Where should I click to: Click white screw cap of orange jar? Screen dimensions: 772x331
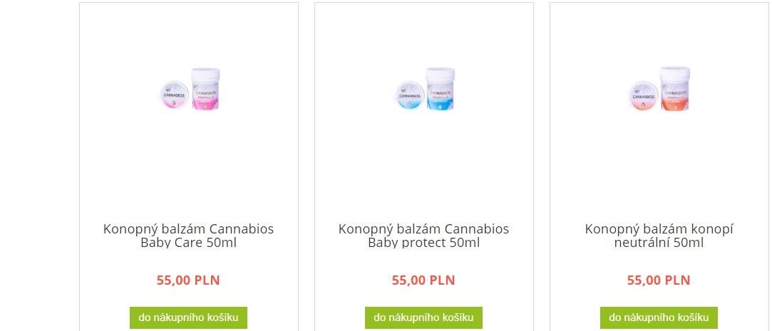pos(676,75)
